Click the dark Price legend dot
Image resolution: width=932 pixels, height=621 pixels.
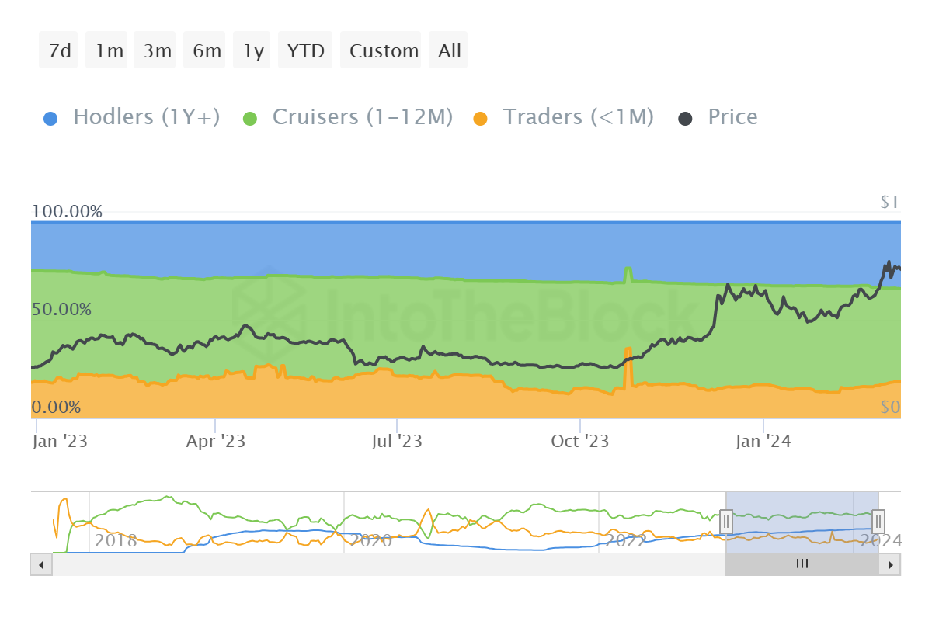click(x=686, y=119)
